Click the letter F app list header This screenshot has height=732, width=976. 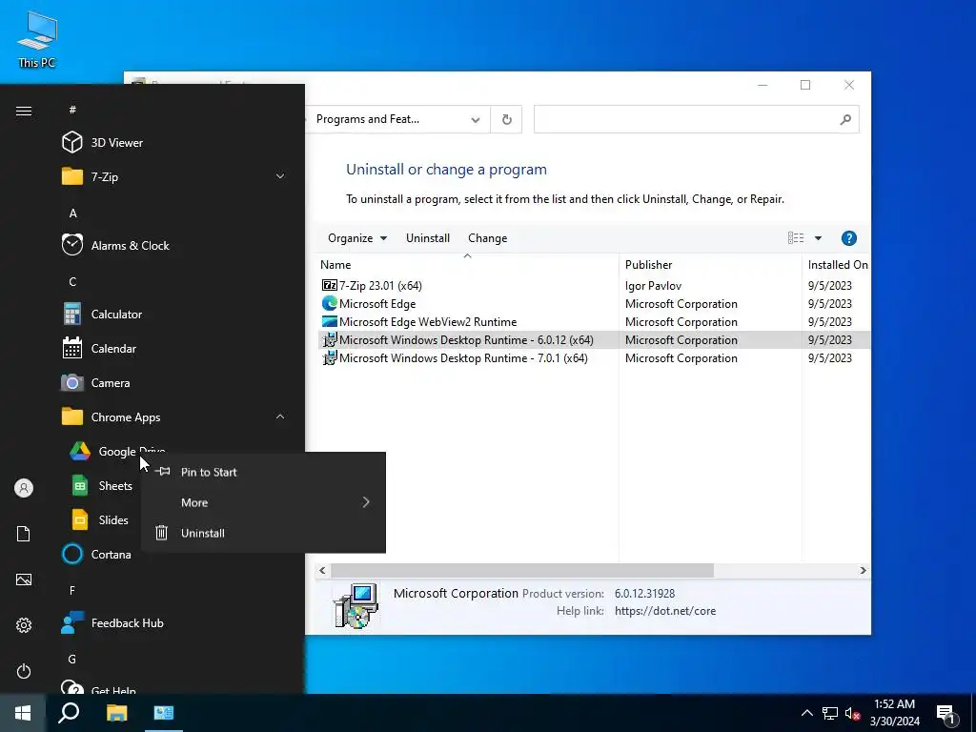[x=72, y=590]
